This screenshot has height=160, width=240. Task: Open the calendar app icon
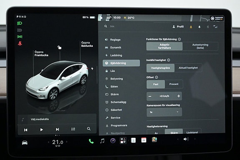pyautogui.click(x=144, y=140)
